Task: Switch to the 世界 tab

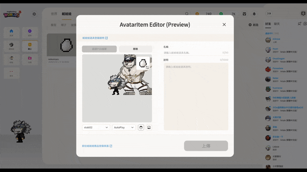Action: (x=54, y=14)
